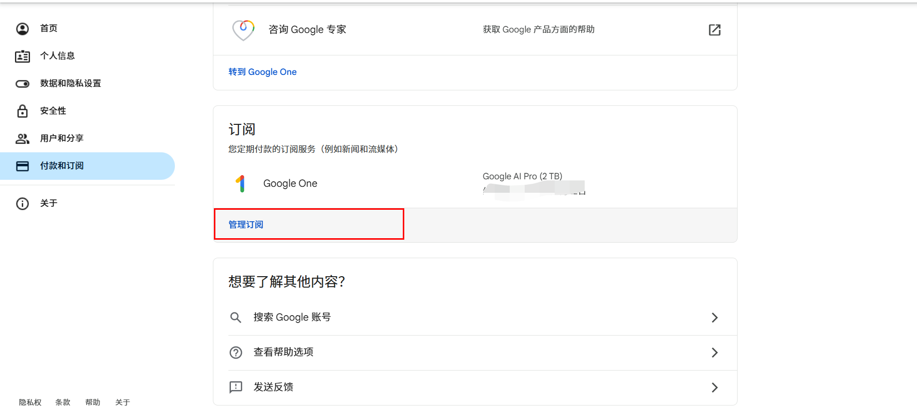Viewport: 917px width, 413px height.
Task: Click the 想要了解其他内容? heading
Action: click(287, 282)
